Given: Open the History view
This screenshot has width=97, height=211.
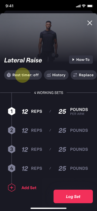Looking at the screenshot, I should 56,75.
